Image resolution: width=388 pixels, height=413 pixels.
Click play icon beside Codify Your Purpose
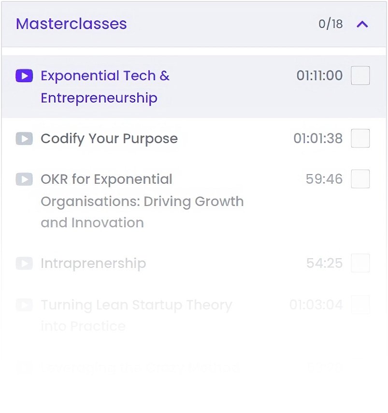point(24,139)
